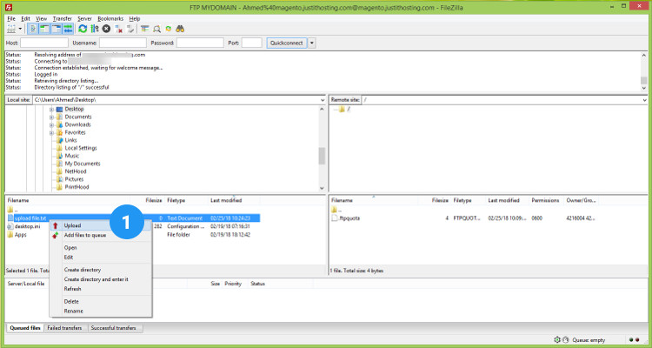The image size is (652, 348).
Task: Select the desktop.ini file icon
Action: pyautogui.click(x=10, y=226)
